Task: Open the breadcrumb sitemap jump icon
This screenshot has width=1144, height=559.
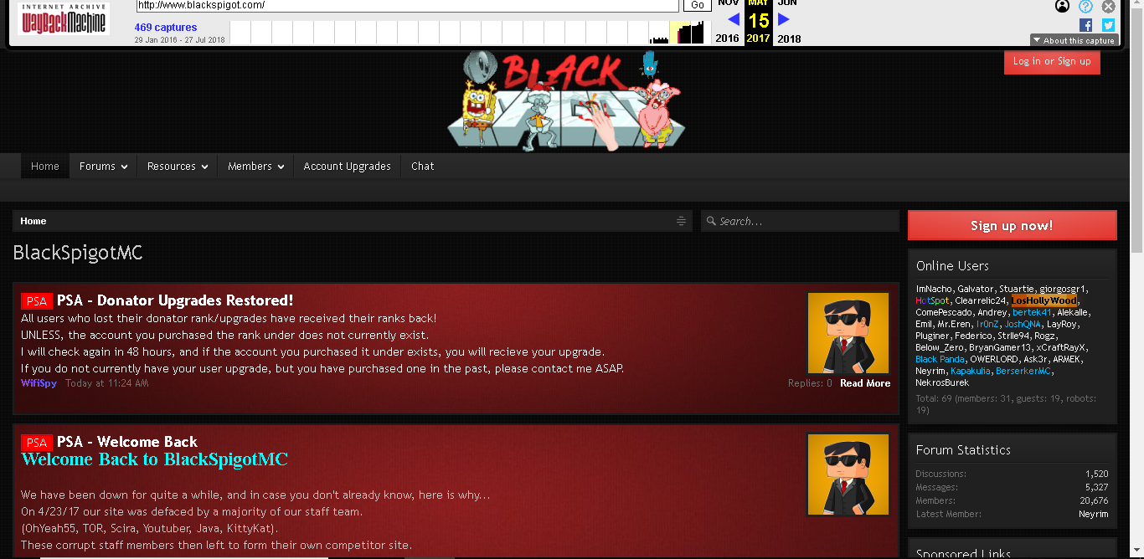Action: 681,221
